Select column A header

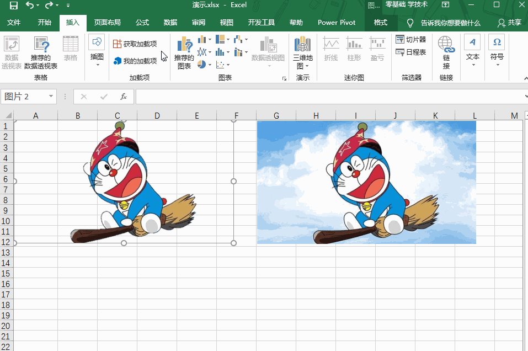tap(35, 115)
